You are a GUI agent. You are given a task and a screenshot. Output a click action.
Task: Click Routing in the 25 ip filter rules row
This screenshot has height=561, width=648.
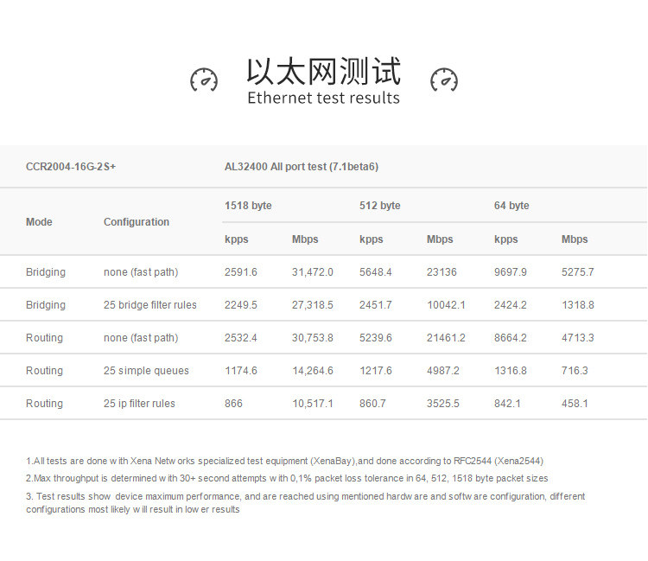pyautogui.click(x=44, y=404)
